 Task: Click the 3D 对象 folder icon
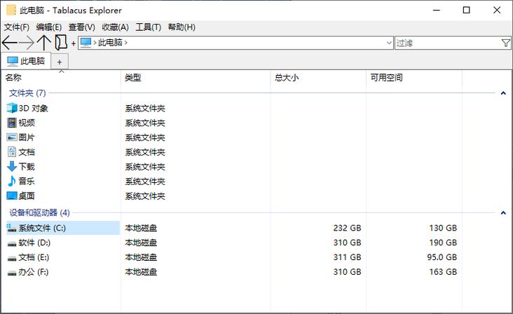[12, 108]
